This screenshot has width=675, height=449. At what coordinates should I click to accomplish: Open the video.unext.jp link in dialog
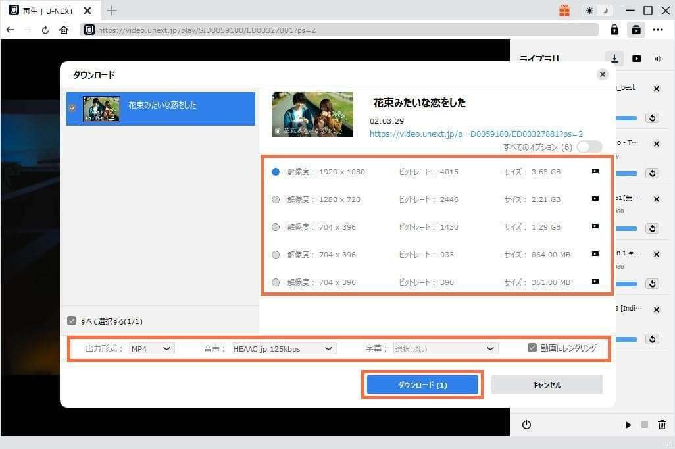476,134
